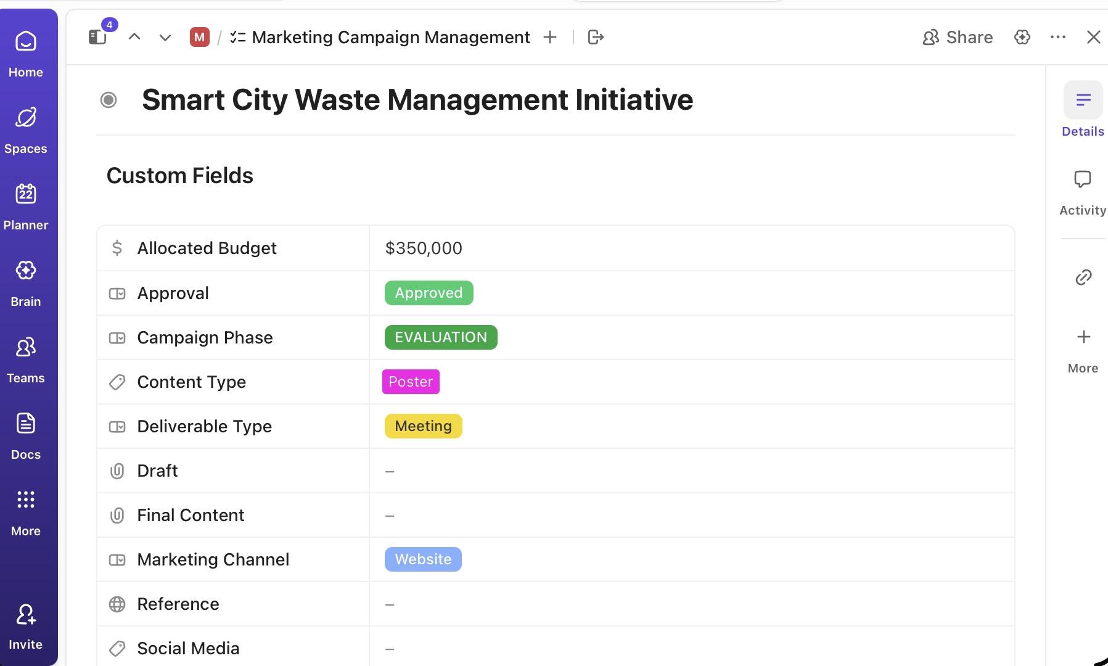The height and width of the screenshot is (666, 1108).
Task: Click the pink Poster content type tag
Action: tap(411, 382)
